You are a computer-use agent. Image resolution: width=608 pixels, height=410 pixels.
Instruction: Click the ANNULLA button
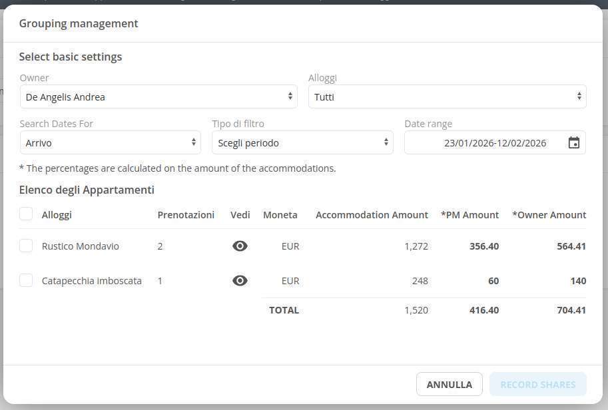[x=449, y=385]
